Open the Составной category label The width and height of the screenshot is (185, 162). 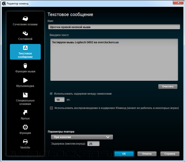25,39
